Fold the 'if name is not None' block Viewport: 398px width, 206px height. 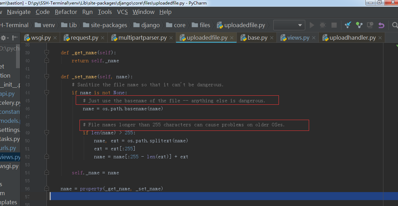coord(47,93)
